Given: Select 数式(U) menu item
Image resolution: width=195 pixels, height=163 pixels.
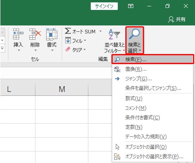Looking at the screenshot, I should [153, 99].
